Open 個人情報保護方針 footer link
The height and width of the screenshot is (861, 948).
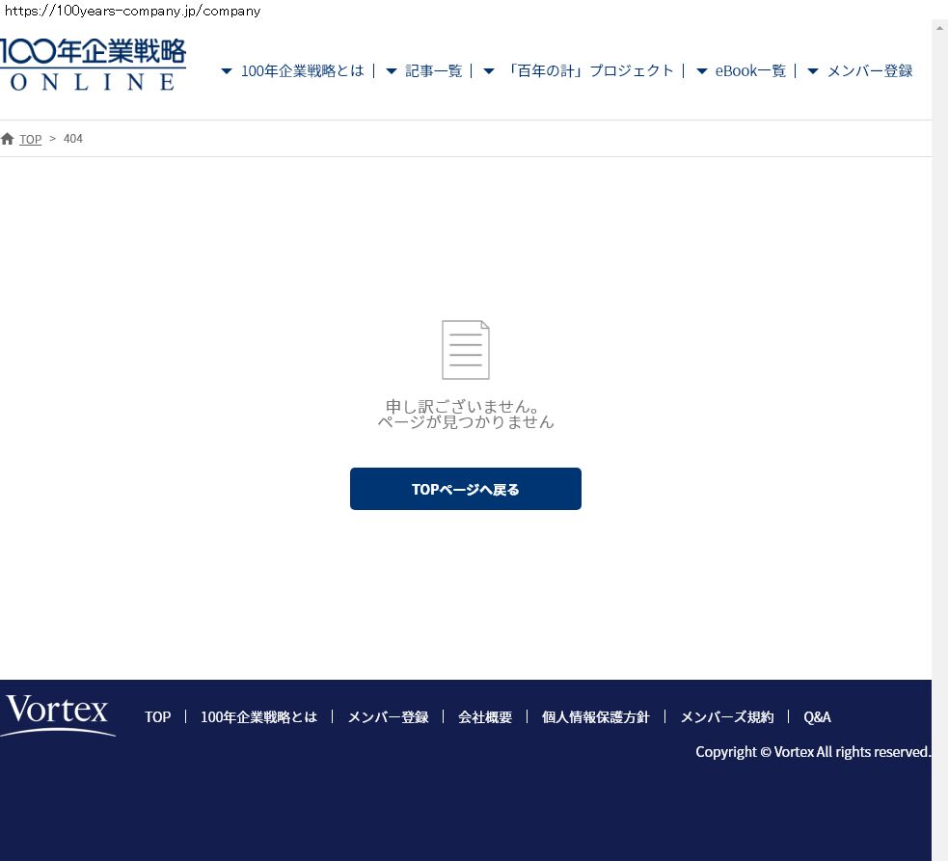tap(595, 717)
